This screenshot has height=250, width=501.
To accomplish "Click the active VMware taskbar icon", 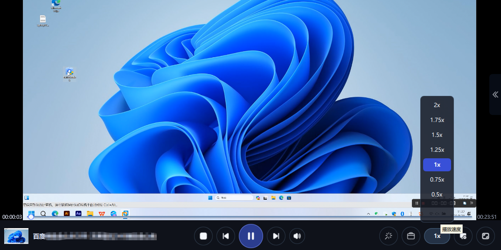I will pyautogui.click(x=125, y=213).
